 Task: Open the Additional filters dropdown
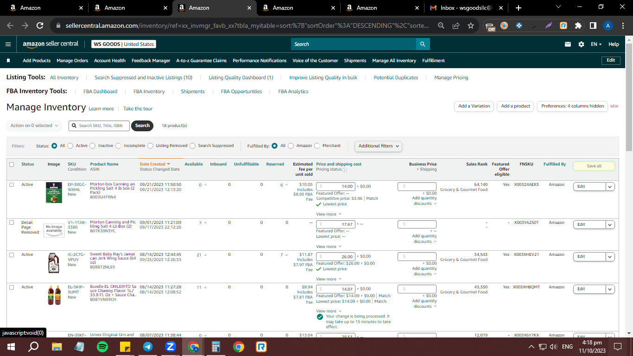click(378, 146)
